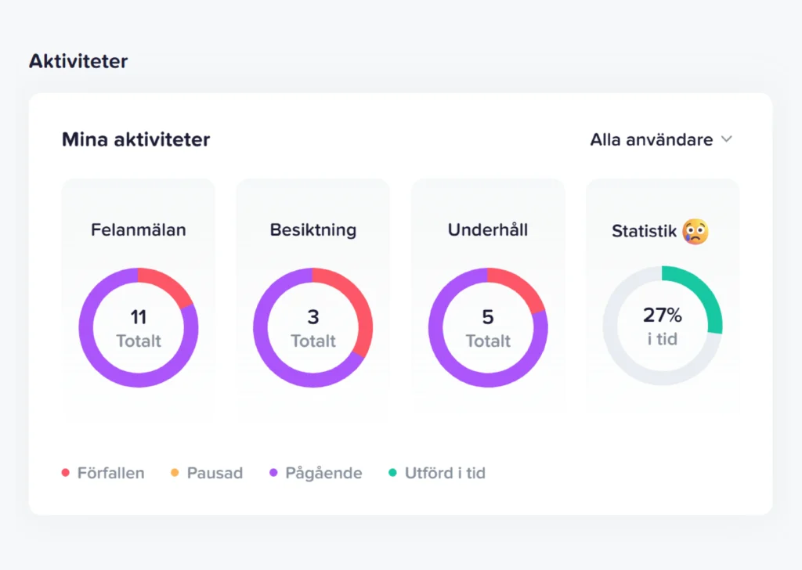Click the crying emoji next to Statistik
Image resolution: width=802 pixels, height=570 pixels.
[695, 232]
